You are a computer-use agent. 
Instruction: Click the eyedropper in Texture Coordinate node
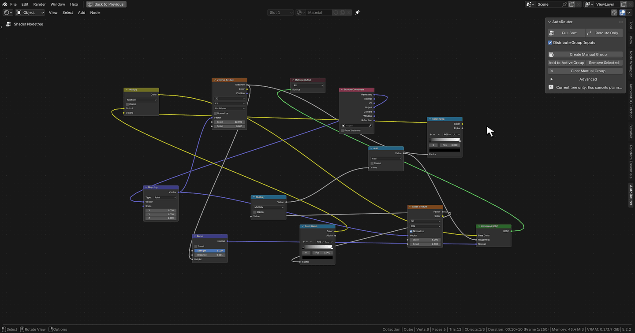pyautogui.click(x=370, y=126)
